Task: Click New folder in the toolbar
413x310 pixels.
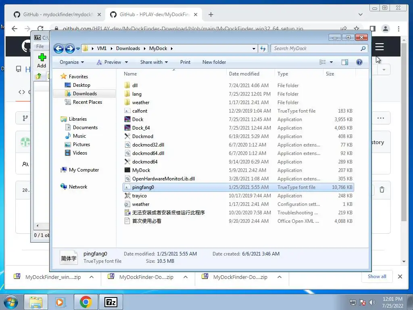Action: point(214,62)
